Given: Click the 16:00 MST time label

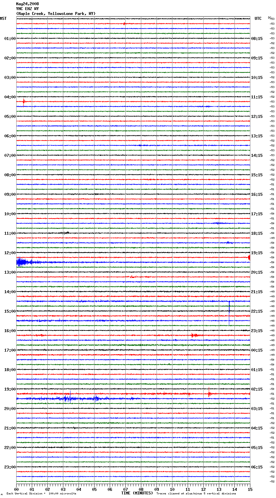Looking at the screenshot, I should click(x=10, y=331).
